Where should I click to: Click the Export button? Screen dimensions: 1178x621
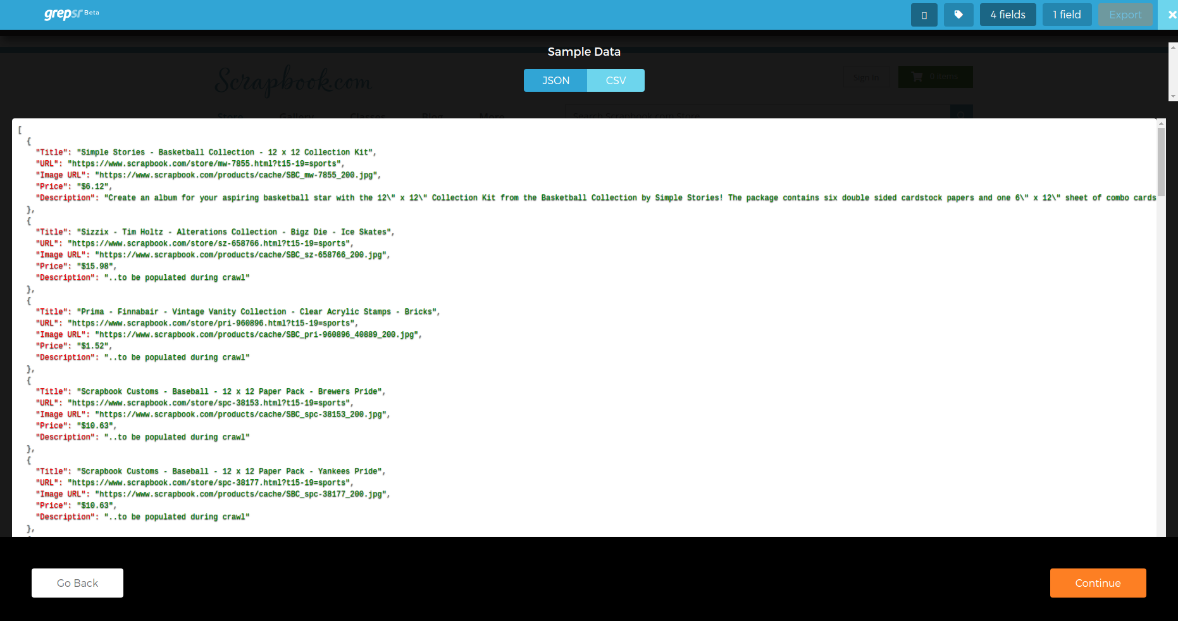tap(1125, 15)
